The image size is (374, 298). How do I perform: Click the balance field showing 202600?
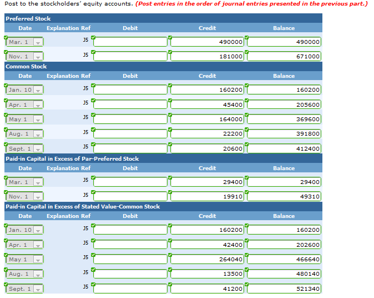pos(284,245)
